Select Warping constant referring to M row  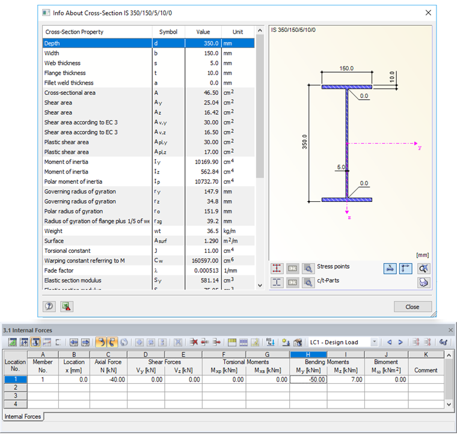[149, 261]
